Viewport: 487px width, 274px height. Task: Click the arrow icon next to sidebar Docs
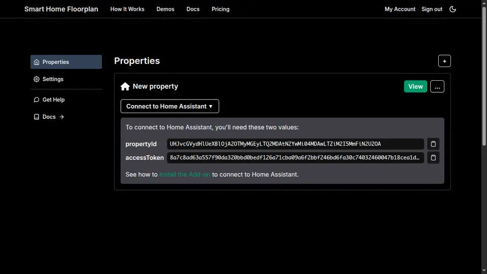61,117
